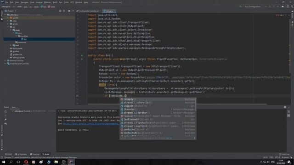Open the Refactor menu

[48, 2]
